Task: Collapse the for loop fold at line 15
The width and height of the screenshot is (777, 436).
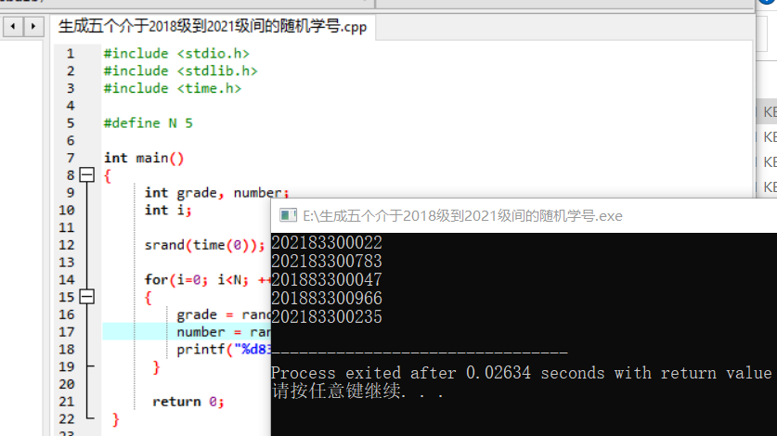Action: coord(86,297)
